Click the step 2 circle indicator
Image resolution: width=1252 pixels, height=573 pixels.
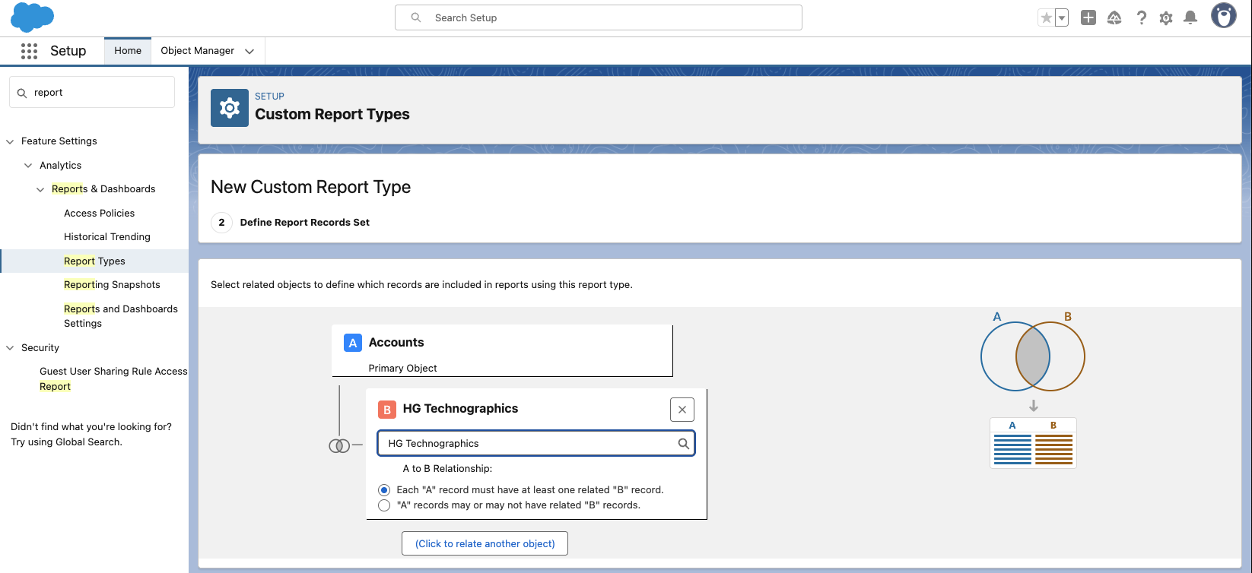pyautogui.click(x=221, y=223)
